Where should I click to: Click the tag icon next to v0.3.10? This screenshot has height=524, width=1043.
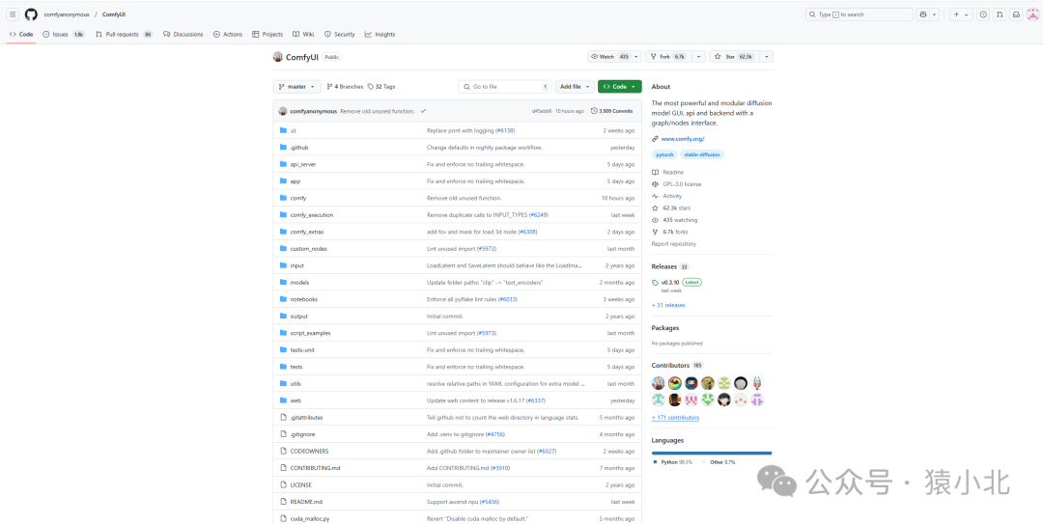[x=655, y=282]
